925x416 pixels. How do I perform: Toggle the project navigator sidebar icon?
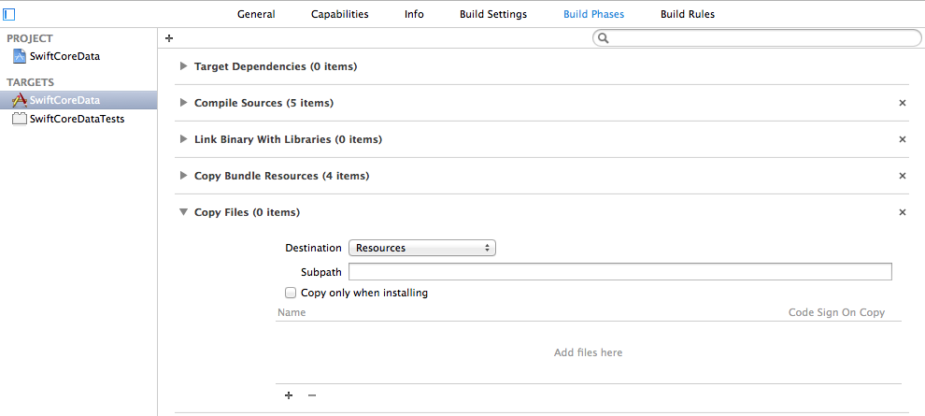[10, 14]
